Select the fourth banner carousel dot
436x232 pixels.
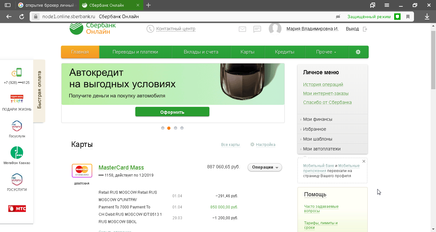pyautogui.click(x=182, y=128)
